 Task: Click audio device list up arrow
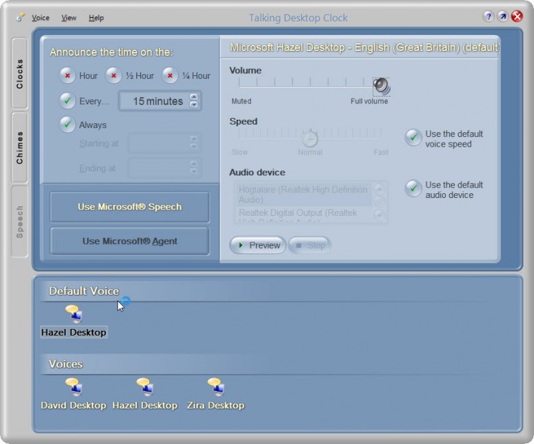[379, 189]
